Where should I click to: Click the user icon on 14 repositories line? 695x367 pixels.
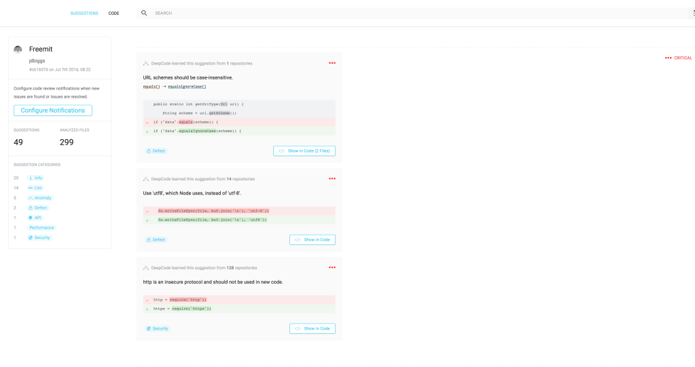[x=146, y=179]
